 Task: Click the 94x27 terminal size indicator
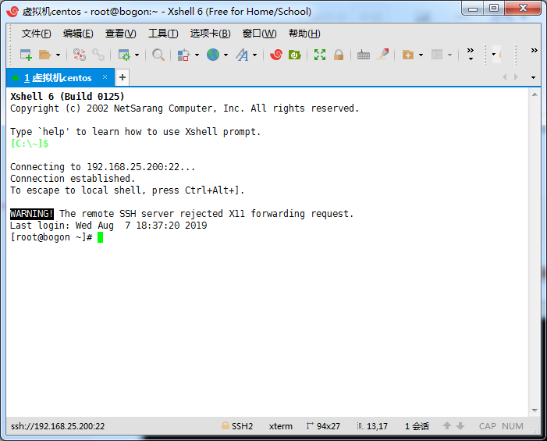tap(323, 426)
